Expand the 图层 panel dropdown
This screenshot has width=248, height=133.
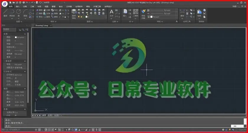tap(90, 22)
